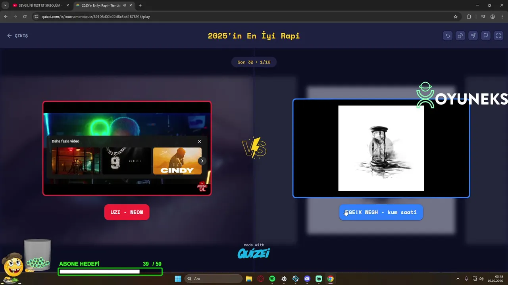Image resolution: width=508 pixels, height=285 pixels.
Task: Close the SEVGİLİNİ TEST ET tab
Action: (x=67, y=6)
